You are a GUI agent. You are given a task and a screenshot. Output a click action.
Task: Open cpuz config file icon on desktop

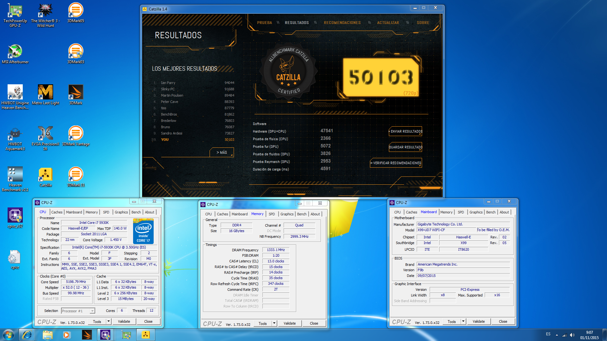15,259
